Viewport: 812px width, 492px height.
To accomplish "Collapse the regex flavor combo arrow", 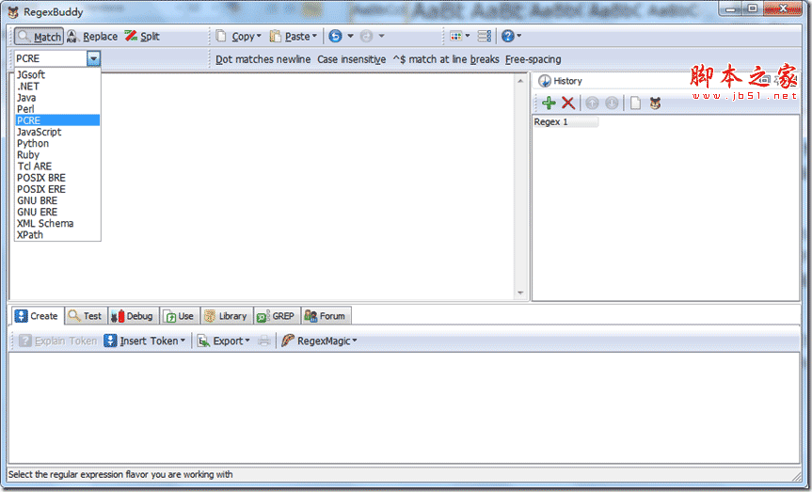I will point(93,58).
